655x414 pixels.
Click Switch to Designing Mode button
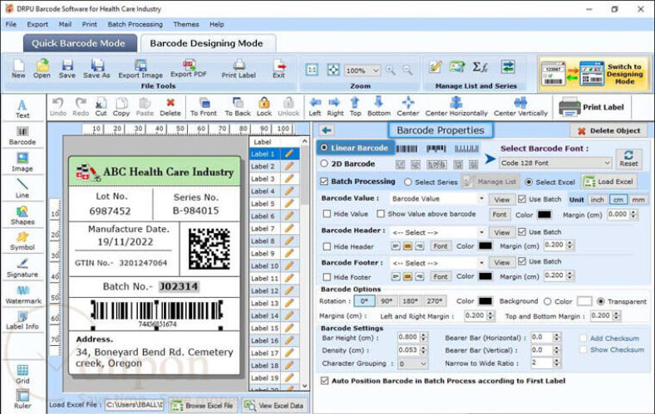594,74
